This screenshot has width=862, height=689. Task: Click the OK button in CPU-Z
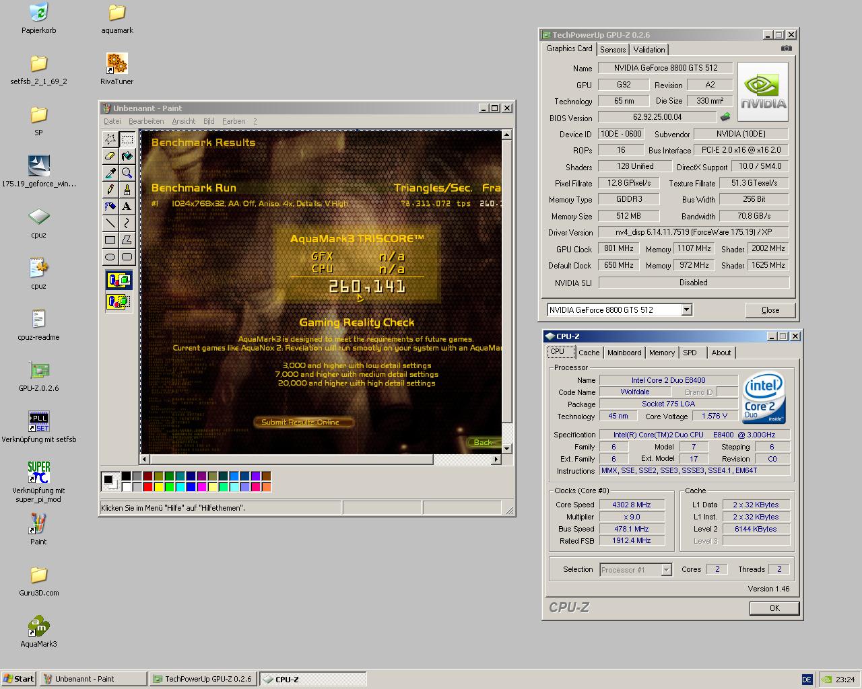pyautogui.click(x=774, y=608)
